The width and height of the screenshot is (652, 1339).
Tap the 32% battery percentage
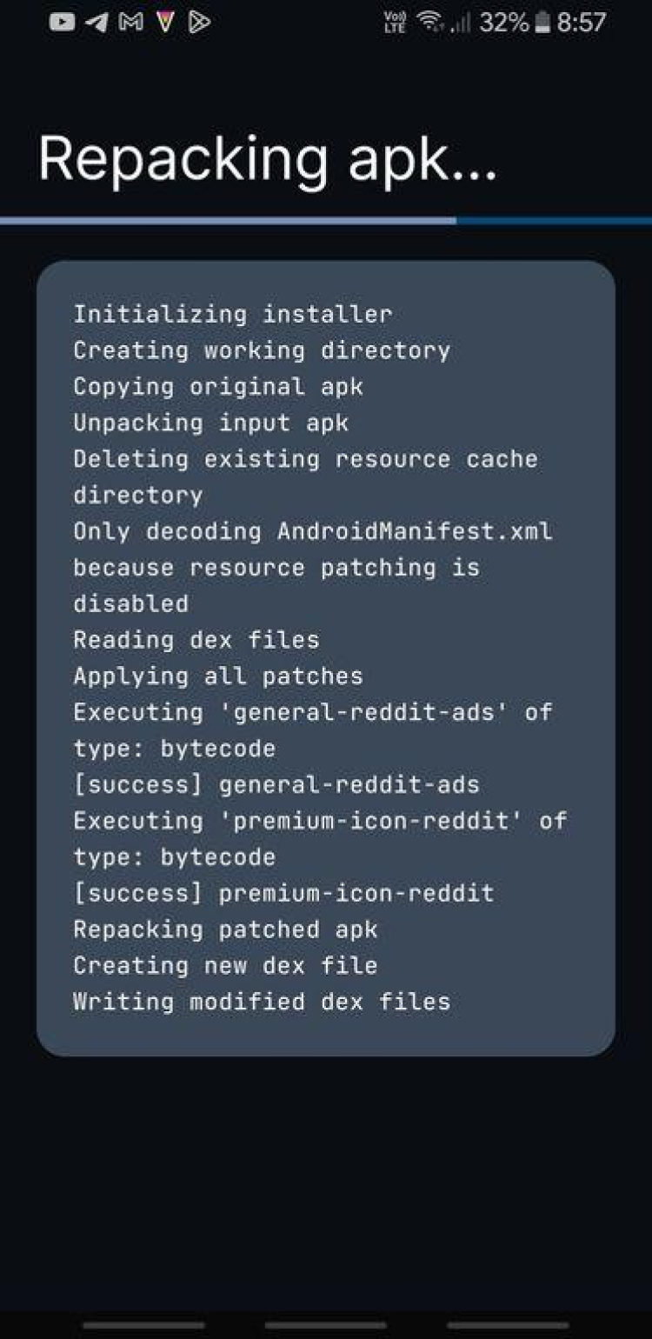[503, 23]
